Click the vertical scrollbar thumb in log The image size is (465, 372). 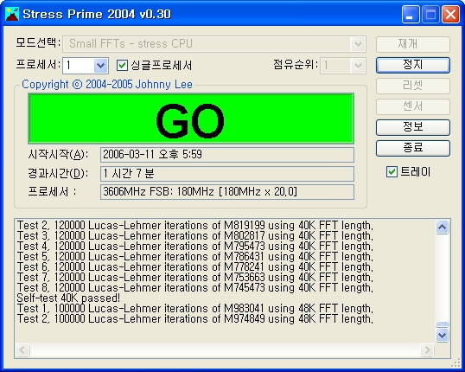[x=443, y=324]
